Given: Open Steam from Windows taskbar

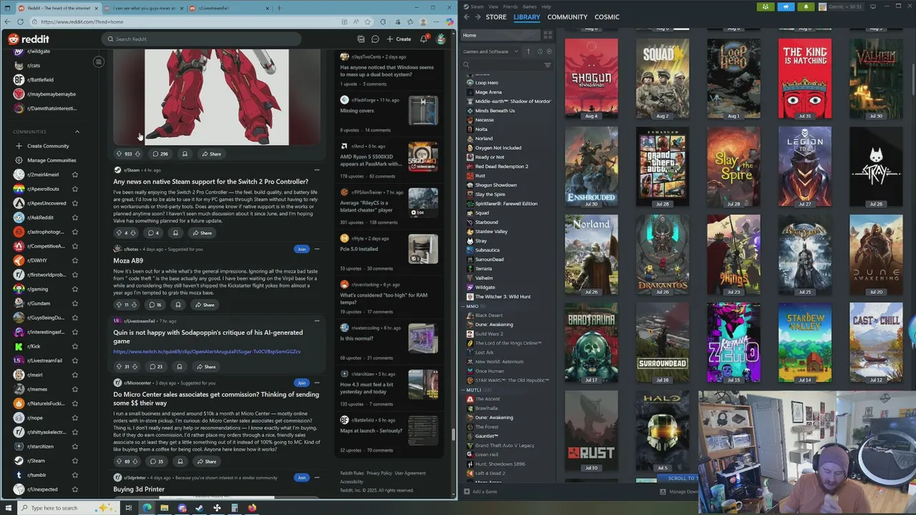Looking at the screenshot, I should point(200,508).
